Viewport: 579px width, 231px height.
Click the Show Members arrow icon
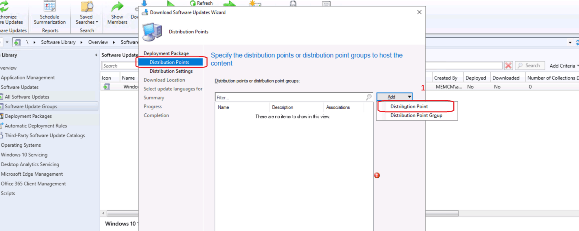pyautogui.click(x=117, y=7)
